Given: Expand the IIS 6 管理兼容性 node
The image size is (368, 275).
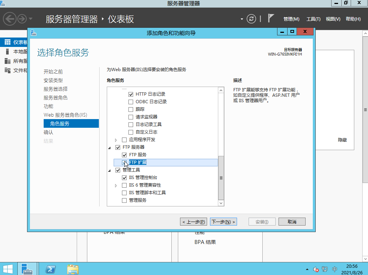Looking at the screenshot, I should point(116,185).
